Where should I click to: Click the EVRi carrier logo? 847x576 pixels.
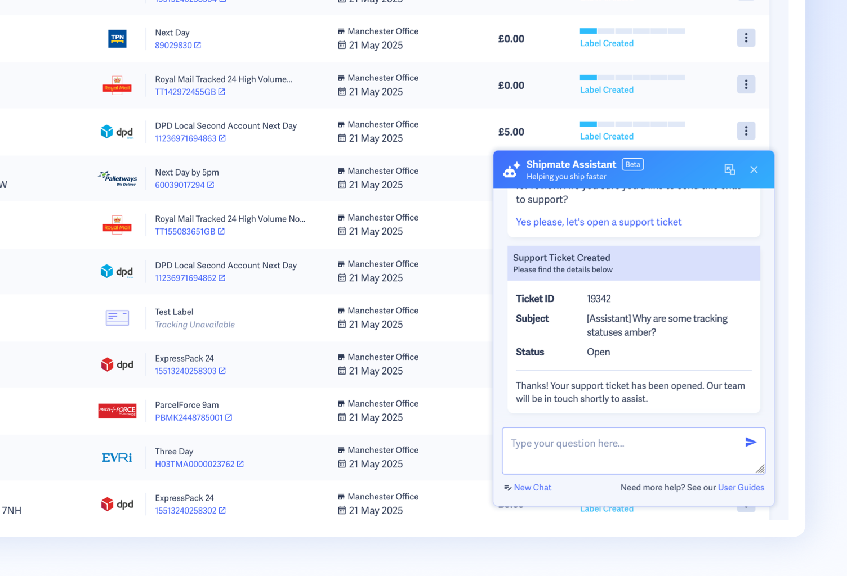pyautogui.click(x=117, y=458)
